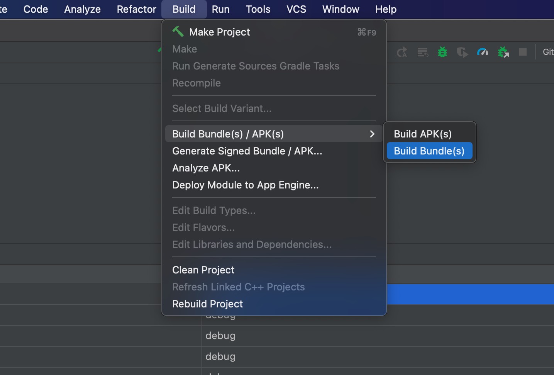The height and width of the screenshot is (375, 554).
Task: Open the VCS menu
Action: click(x=296, y=9)
